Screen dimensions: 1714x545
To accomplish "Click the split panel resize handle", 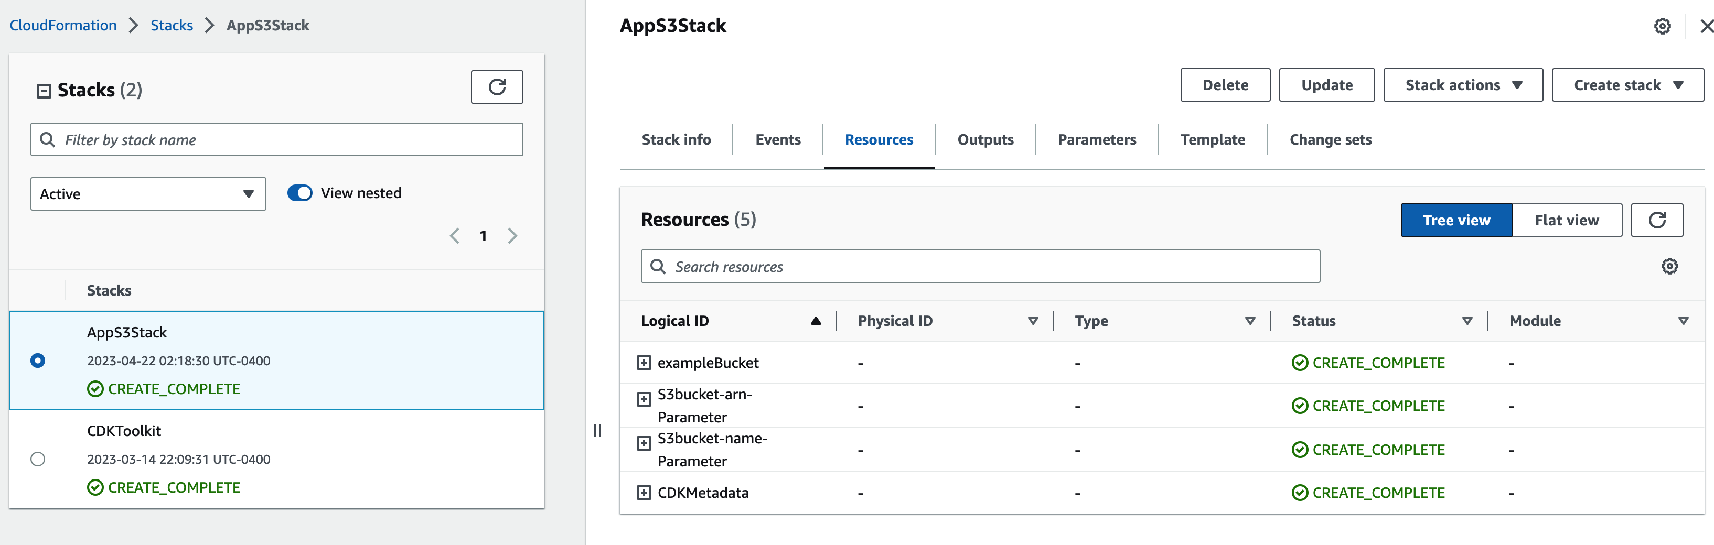I will pos(597,431).
